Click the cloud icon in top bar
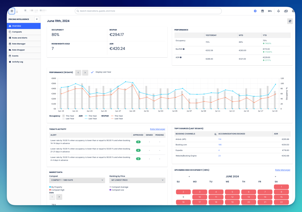The width and height of the screenshot is (302, 212). coord(286,11)
